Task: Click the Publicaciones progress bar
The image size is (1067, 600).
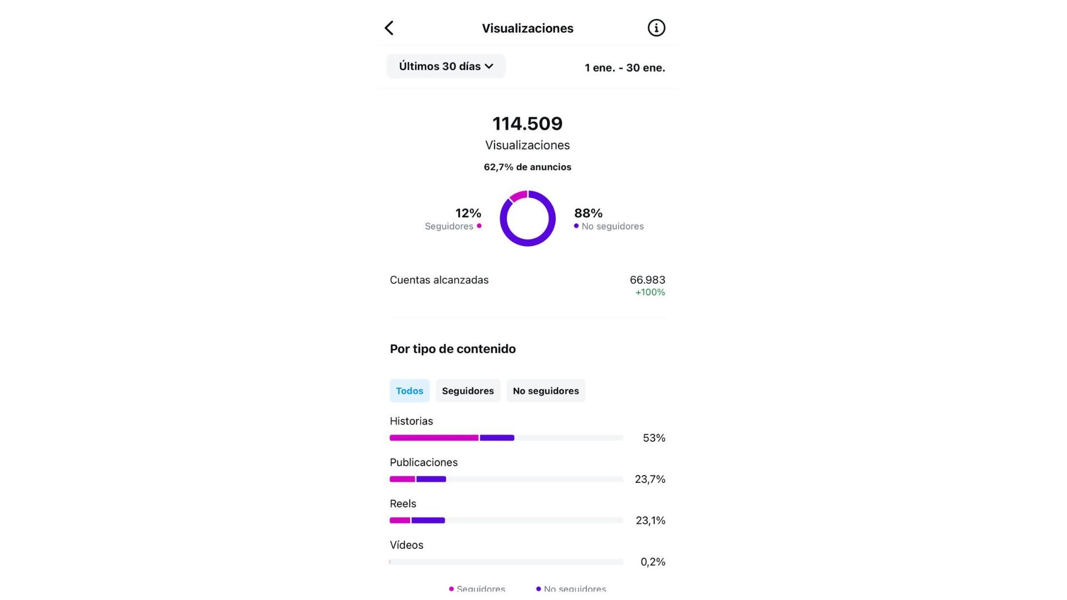Action: coord(506,479)
